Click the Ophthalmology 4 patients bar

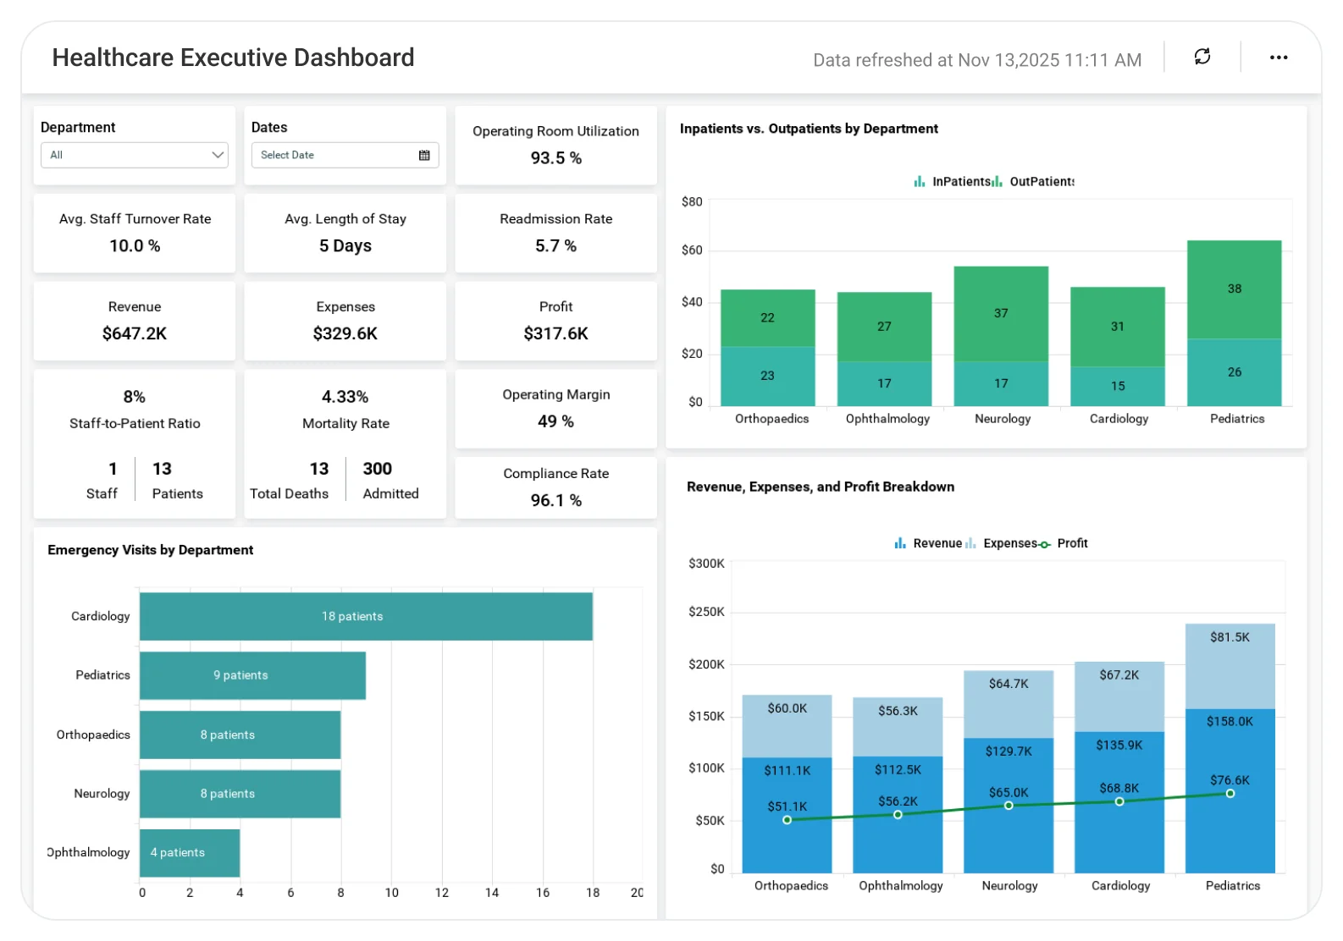pyautogui.click(x=190, y=853)
